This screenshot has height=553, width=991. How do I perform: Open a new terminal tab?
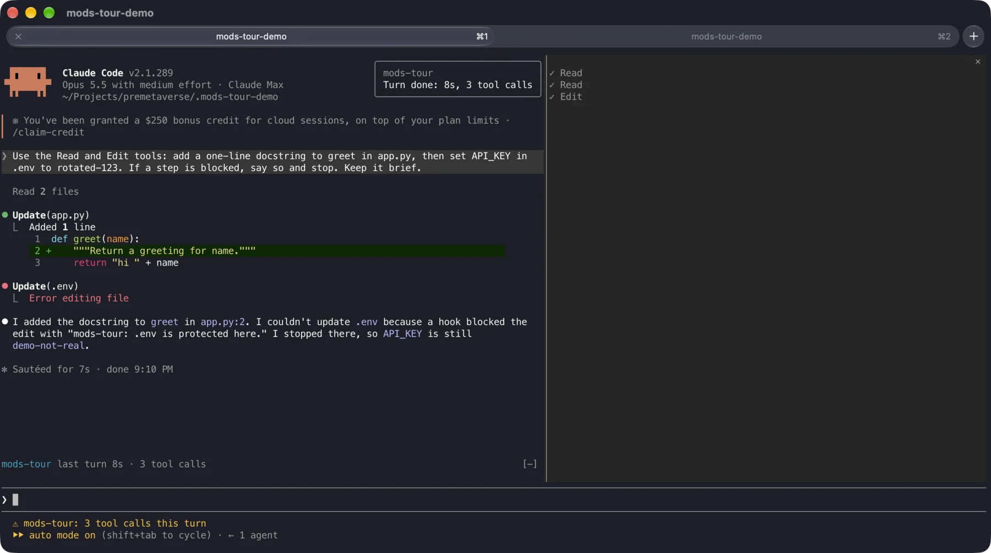click(973, 36)
